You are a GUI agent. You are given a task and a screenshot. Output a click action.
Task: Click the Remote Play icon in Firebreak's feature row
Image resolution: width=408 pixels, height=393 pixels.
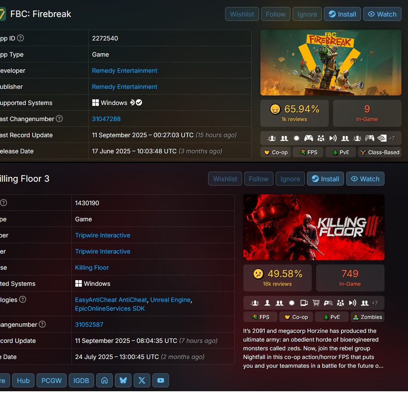click(x=333, y=138)
